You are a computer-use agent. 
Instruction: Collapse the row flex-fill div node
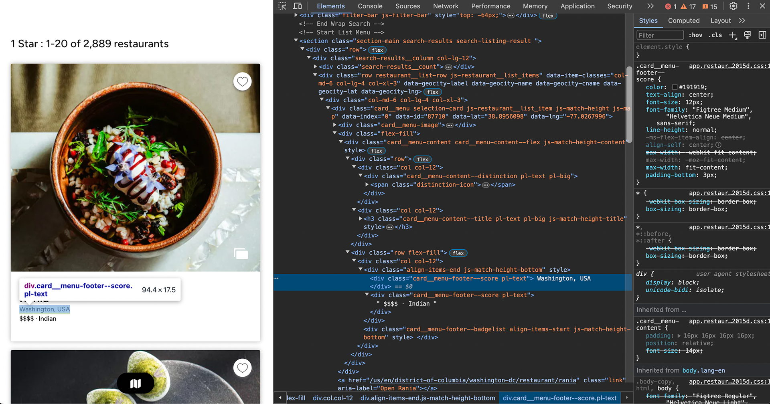tap(347, 252)
